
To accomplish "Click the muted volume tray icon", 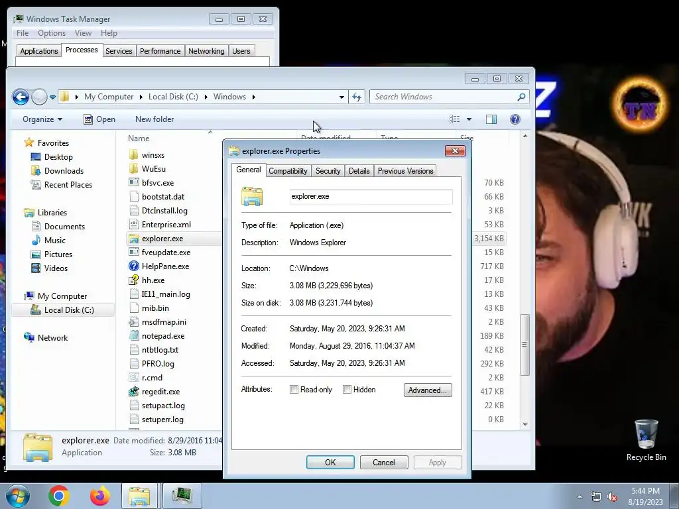I will click(612, 497).
